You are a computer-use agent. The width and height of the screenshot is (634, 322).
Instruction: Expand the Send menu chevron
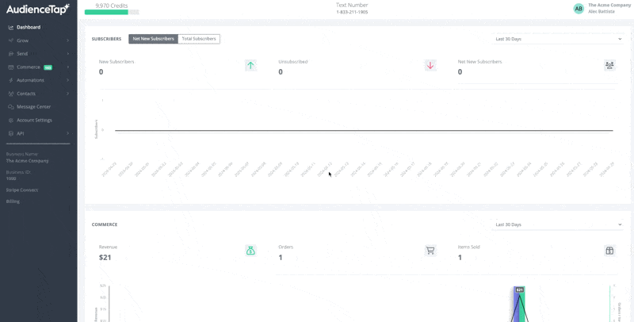click(67, 54)
